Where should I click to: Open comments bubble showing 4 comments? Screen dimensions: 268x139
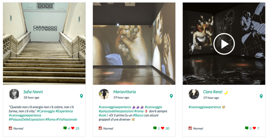pos(65,128)
